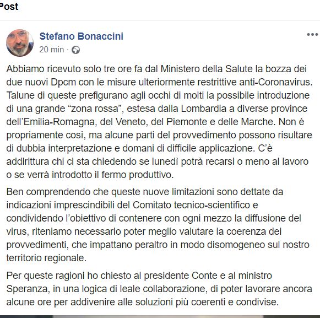Open Stefano Bonaccini's profile picture
Viewport: 320px width, 318px height.
(20, 43)
